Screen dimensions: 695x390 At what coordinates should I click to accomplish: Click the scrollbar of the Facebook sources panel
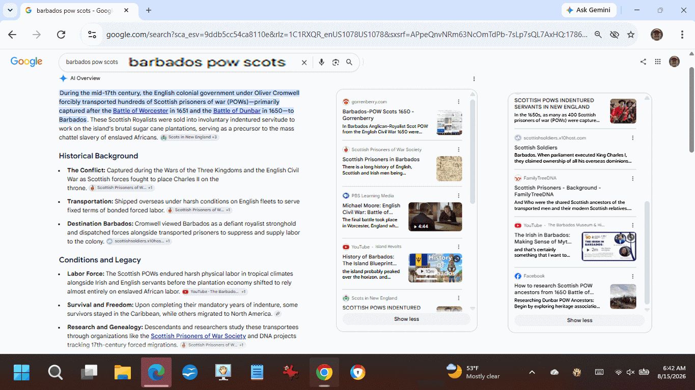coord(647,252)
